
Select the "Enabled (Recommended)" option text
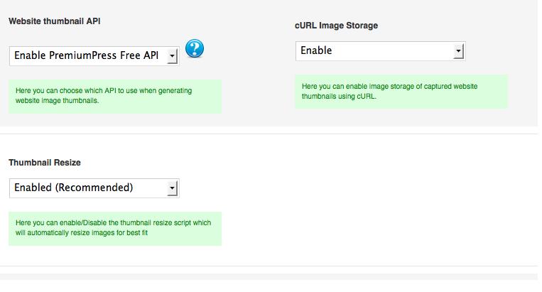pyautogui.click(x=74, y=188)
